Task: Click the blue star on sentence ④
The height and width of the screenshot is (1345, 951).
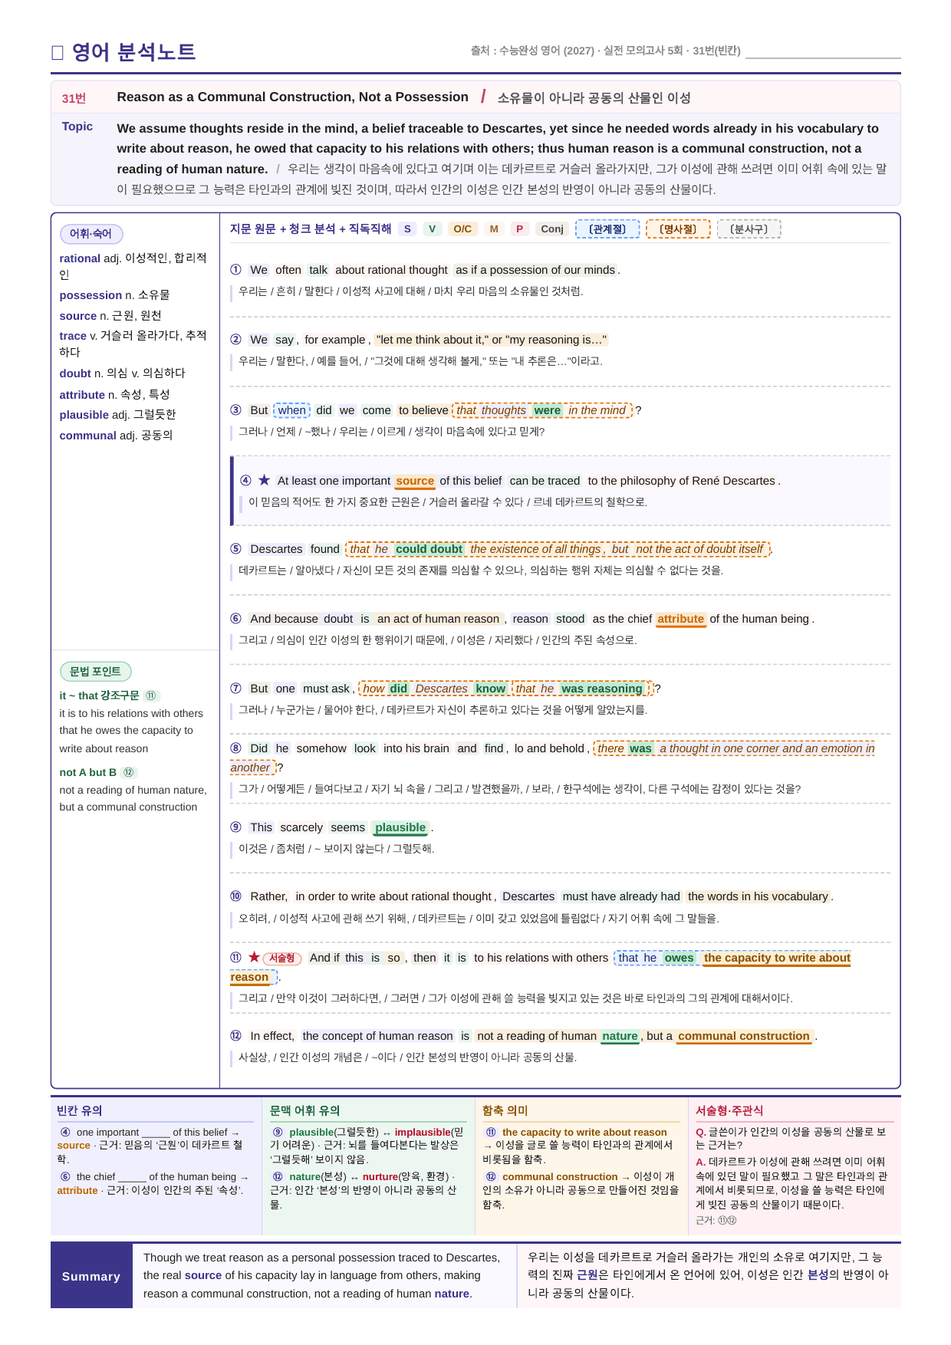Action: pyautogui.click(x=265, y=480)
